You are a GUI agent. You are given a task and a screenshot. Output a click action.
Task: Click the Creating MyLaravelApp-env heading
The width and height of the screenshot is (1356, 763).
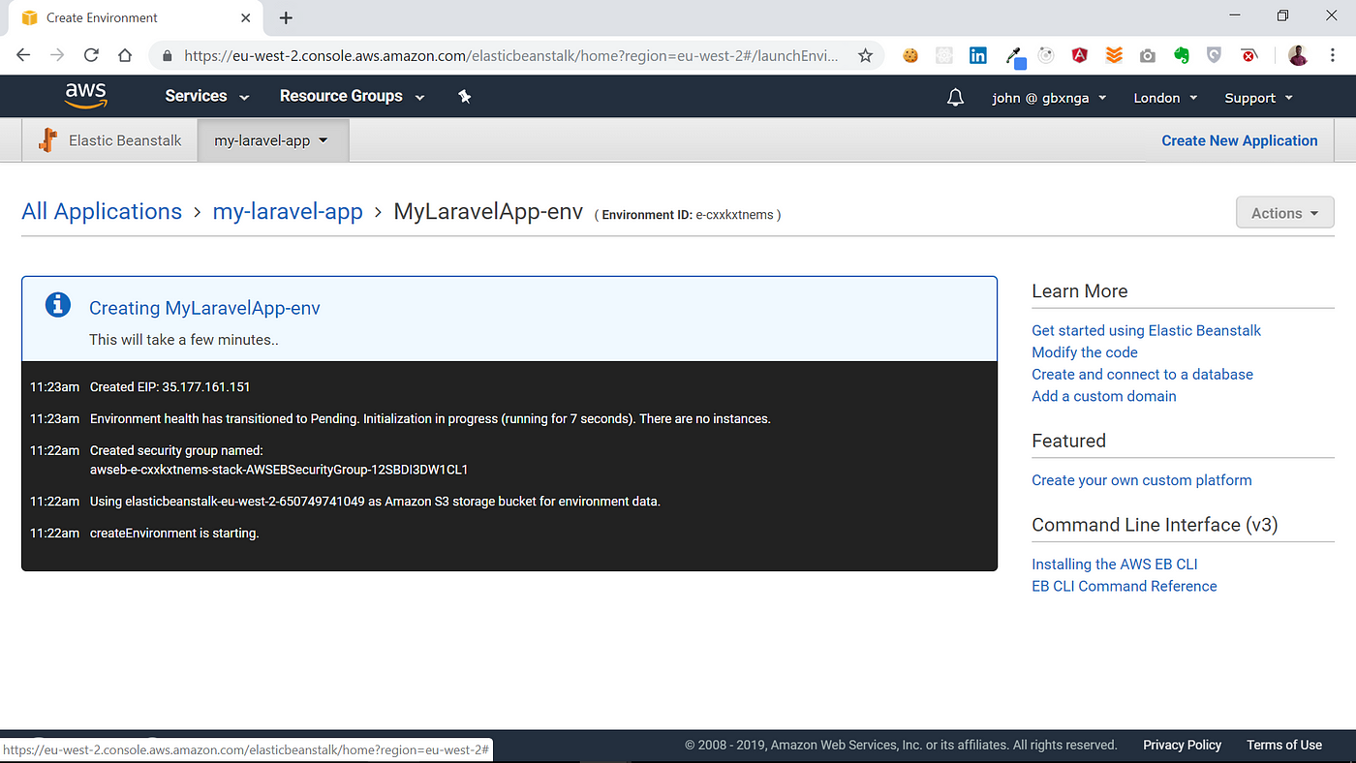pos(204,308)
